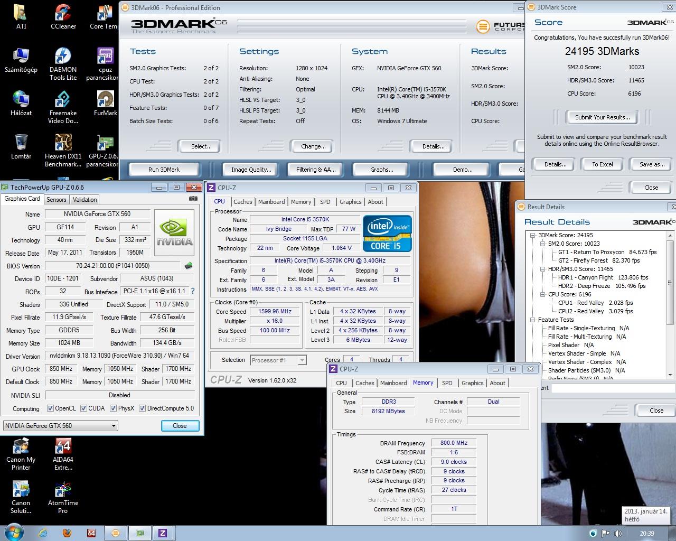Click the To Excel button
The image size is (676, 541).
[603, 164]
